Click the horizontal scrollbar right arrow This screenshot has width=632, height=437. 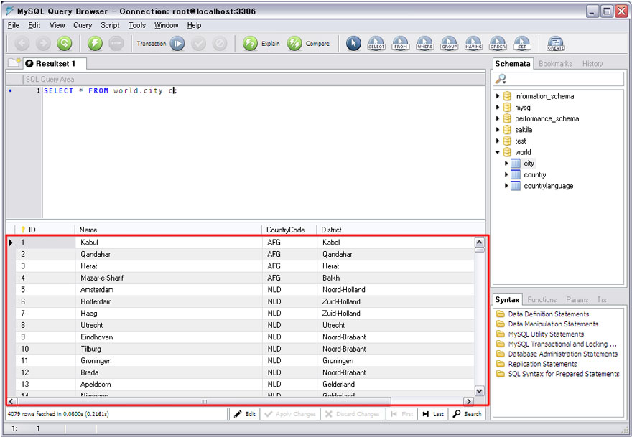pyautogui.click(x=468, y=401)
